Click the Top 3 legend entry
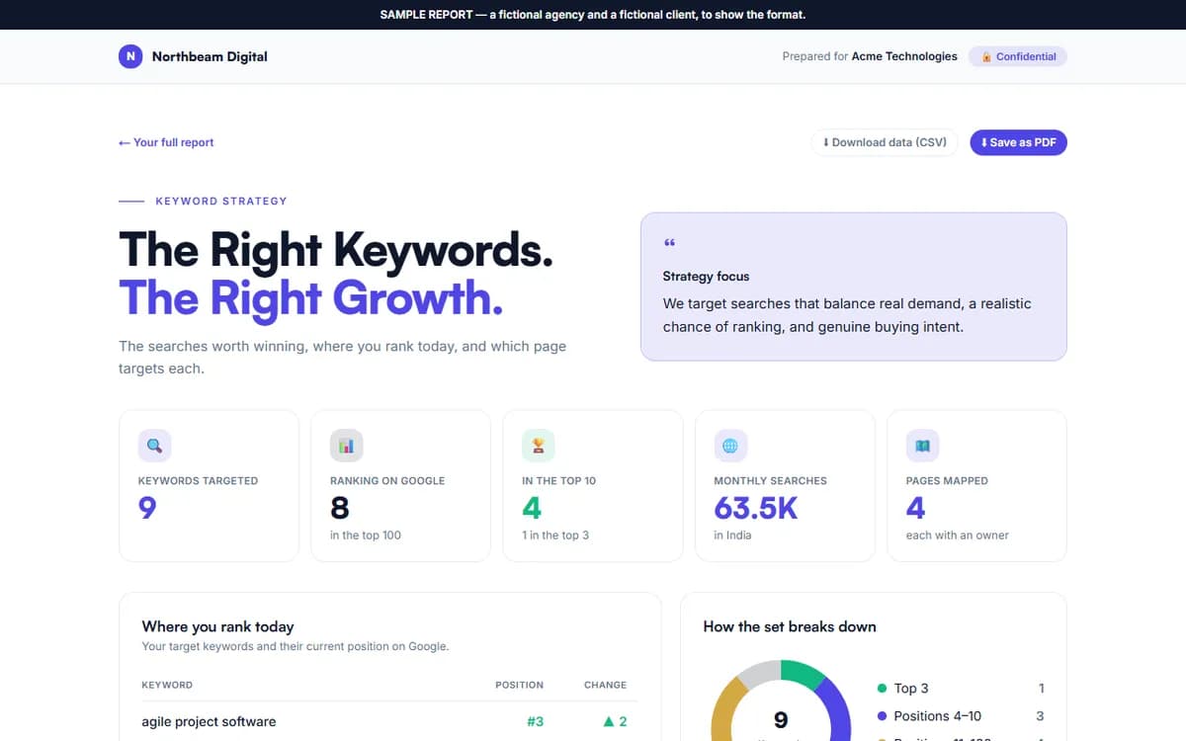 coord(961,688)
